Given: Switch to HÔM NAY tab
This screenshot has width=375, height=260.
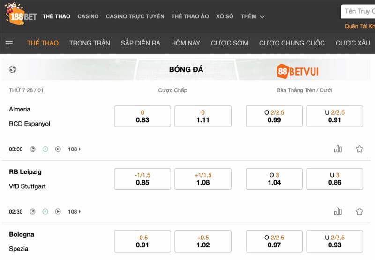Looking at the screenshot, I should [x=186, y=43].
